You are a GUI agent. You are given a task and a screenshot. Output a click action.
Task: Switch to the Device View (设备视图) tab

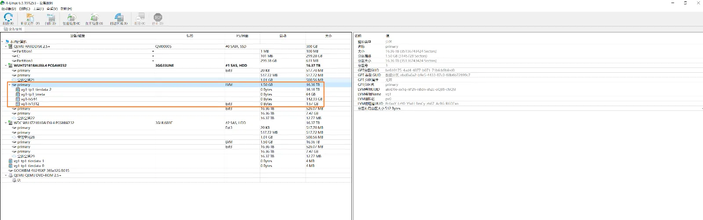[x=13, y=29]
